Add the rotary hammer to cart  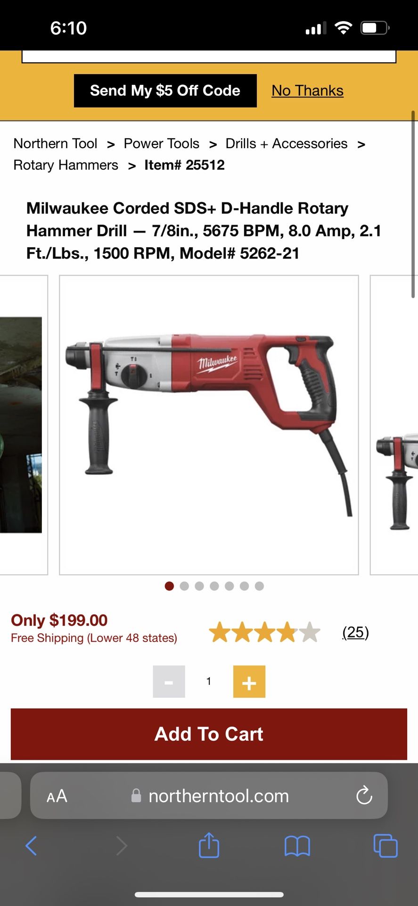209,734
